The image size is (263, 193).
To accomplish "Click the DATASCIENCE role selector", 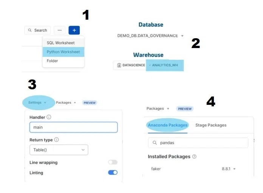I will [x=131, y=65].
